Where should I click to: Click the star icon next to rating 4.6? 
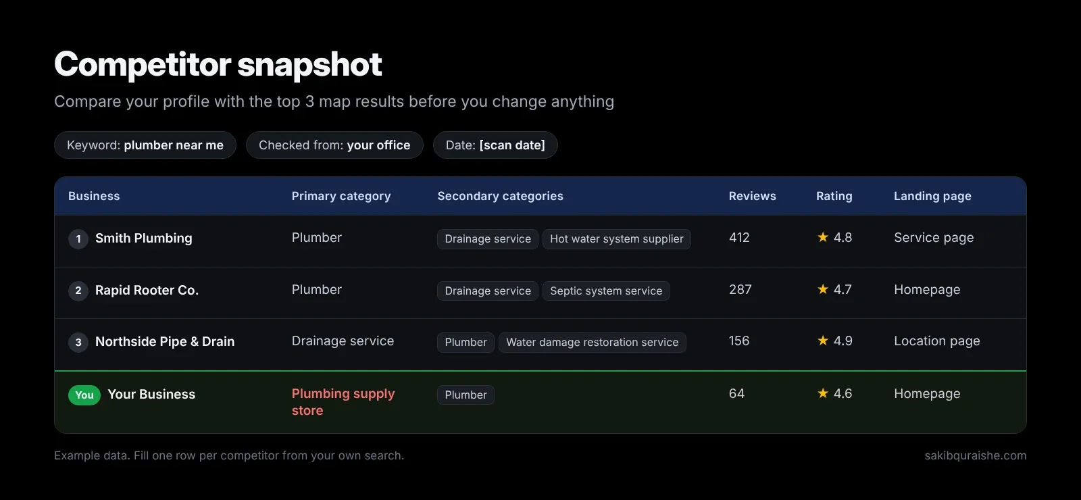pos(823,393)
